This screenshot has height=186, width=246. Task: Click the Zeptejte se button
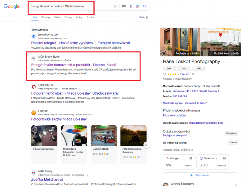pos(231,133)
